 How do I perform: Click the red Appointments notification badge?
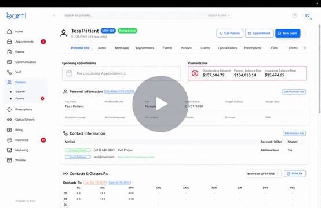point(43,42)
